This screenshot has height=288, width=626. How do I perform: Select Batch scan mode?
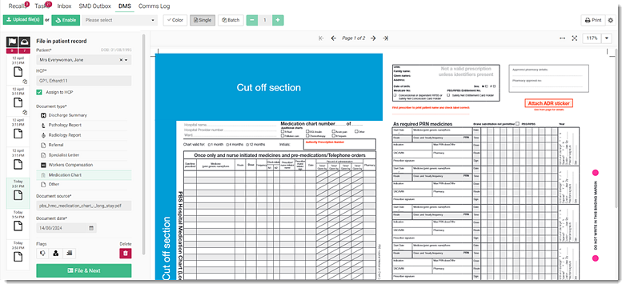231,20
